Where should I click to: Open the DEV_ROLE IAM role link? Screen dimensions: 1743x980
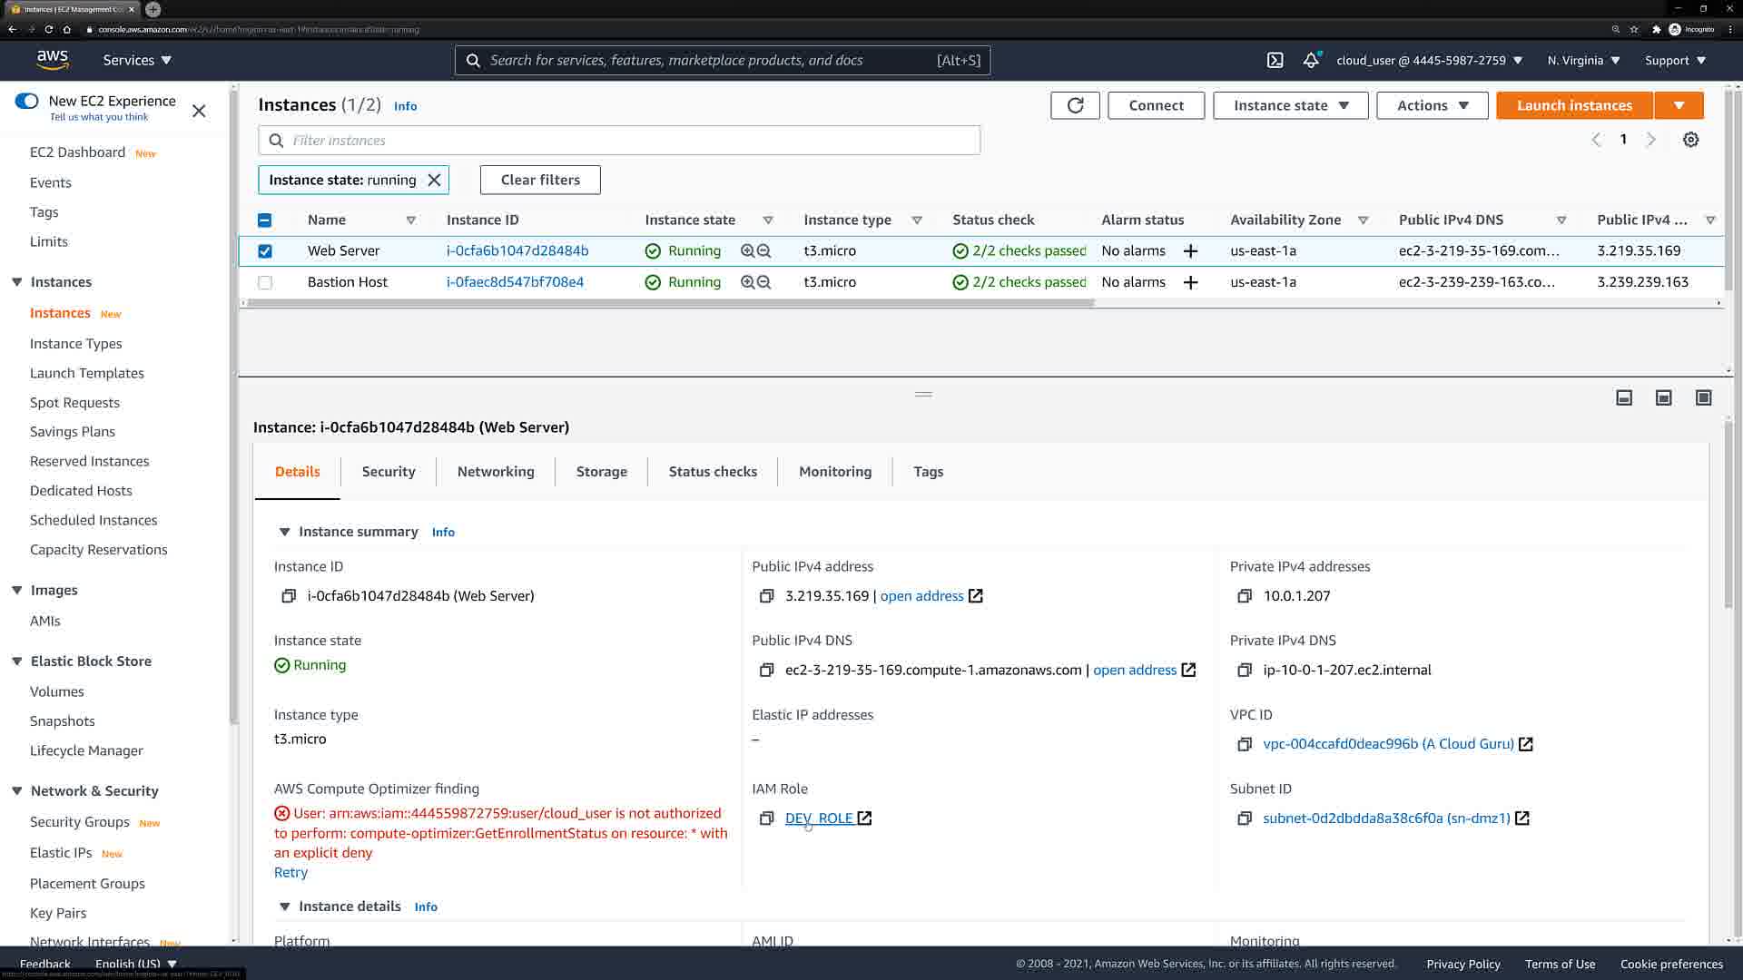coord(818,818)
